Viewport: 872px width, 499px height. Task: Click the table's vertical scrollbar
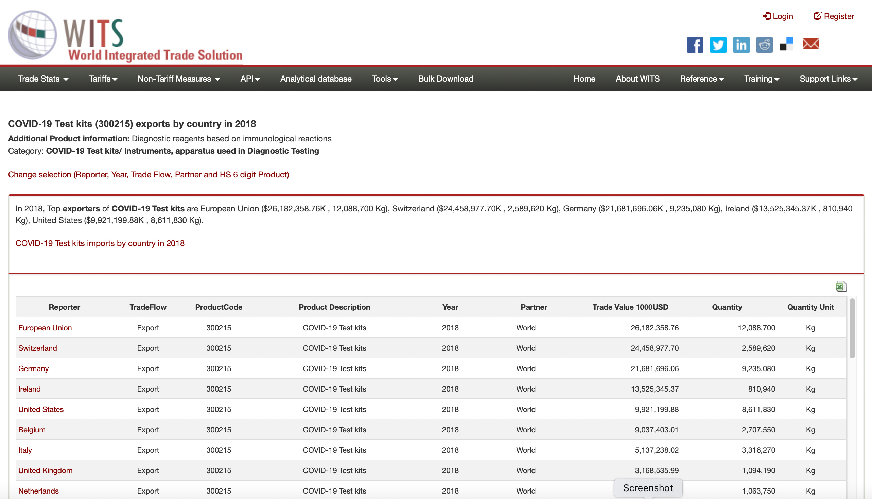[852, 328]
